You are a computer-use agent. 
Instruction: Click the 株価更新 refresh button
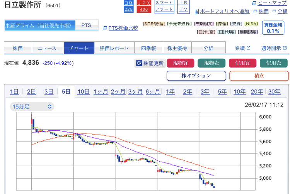(150, 63)
